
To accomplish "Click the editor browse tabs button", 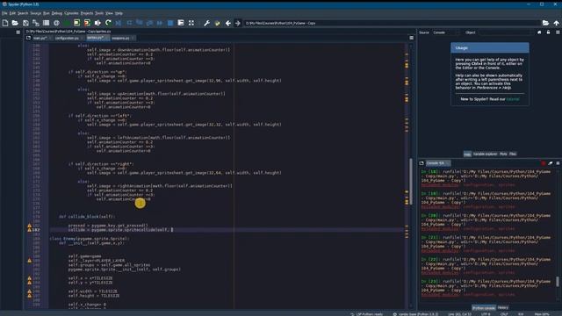I will [28, 38].
